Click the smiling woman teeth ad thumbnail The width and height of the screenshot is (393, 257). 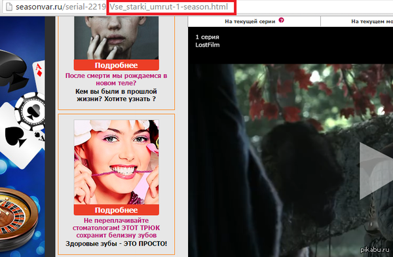pyautogui.click(x=117, y=162)
